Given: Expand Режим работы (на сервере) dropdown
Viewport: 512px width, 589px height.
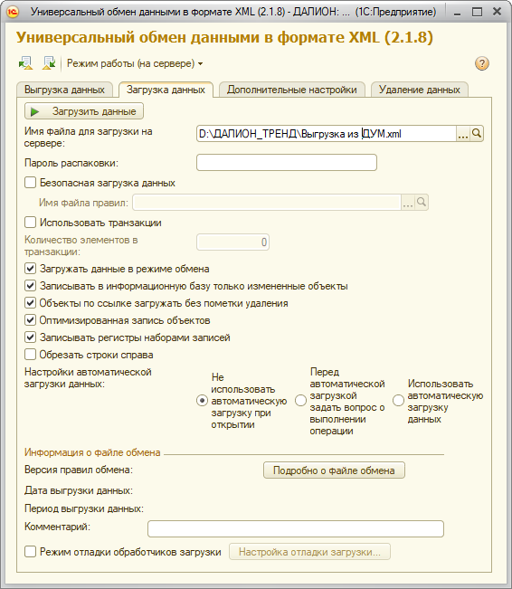Looking at the screenshot, I should (135, 63).
